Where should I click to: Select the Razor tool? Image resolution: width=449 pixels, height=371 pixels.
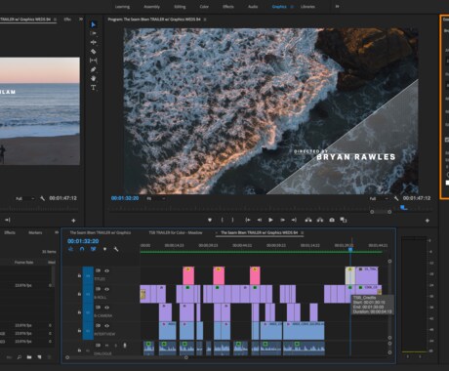pyautogui.click(x=93, y=52)
